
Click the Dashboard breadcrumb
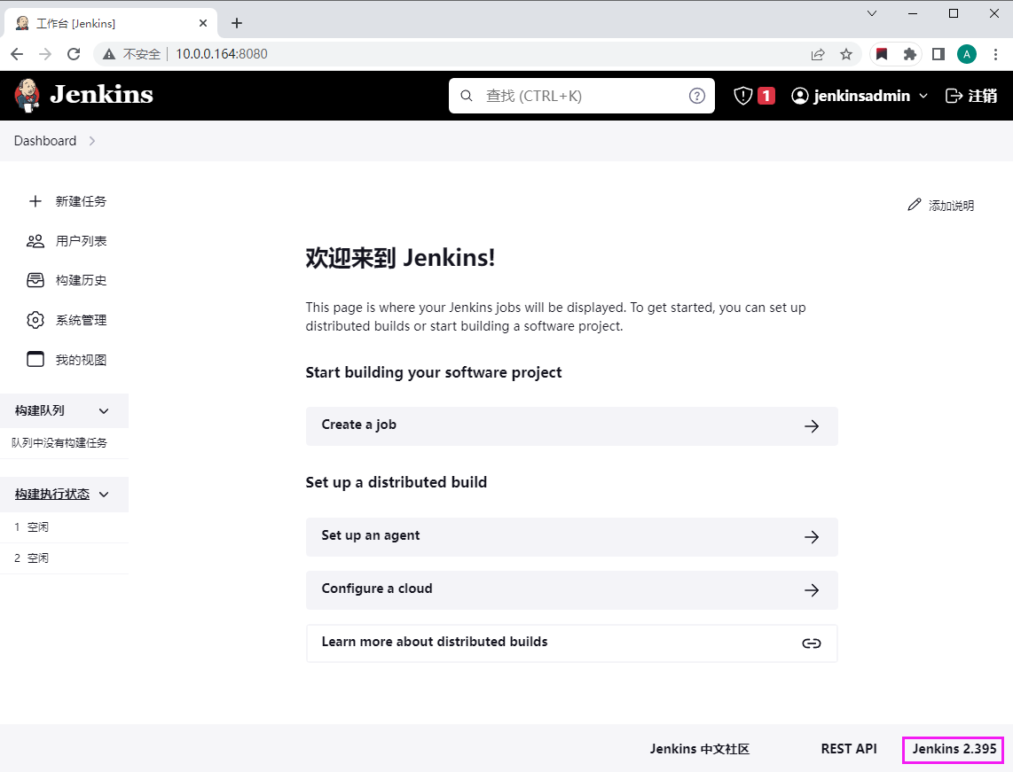coord(45,141)
